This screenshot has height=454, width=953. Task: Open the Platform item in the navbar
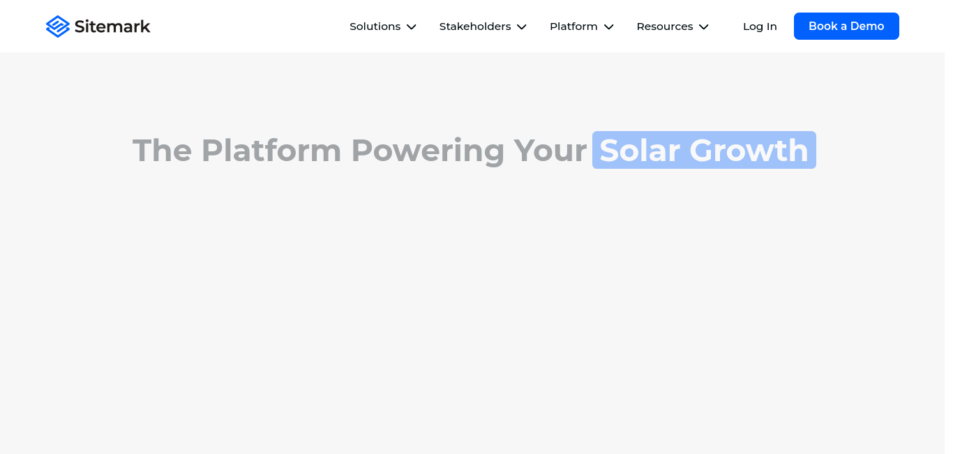click(573, 27)
